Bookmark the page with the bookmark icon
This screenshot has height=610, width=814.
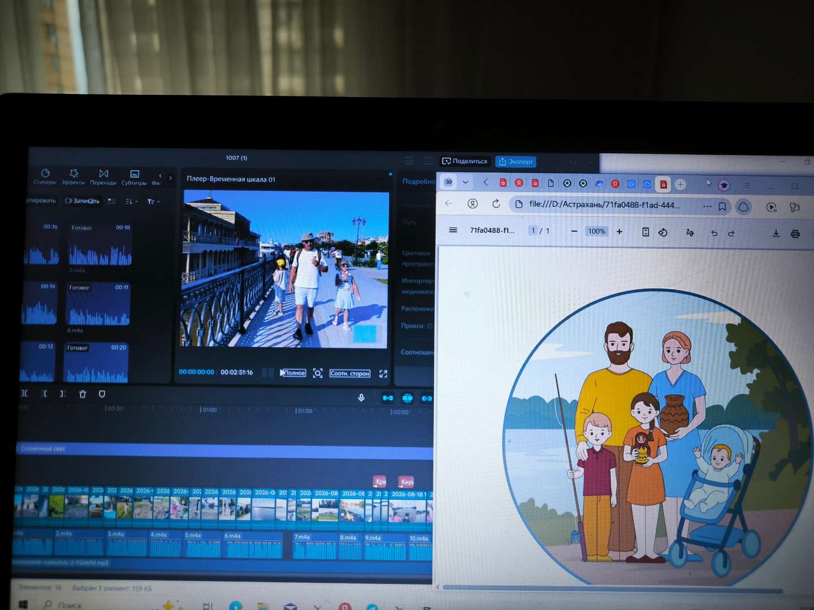[x=722, y=207]
